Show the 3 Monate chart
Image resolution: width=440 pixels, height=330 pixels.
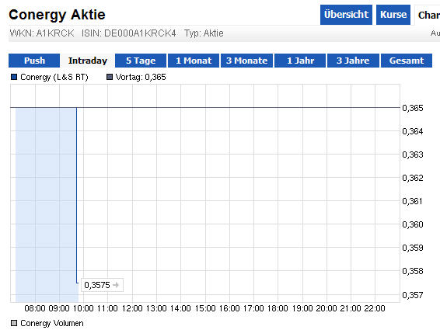(x=246, y=61)
